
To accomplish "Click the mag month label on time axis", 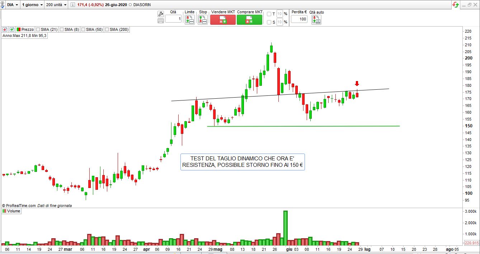I will [218, 249].
